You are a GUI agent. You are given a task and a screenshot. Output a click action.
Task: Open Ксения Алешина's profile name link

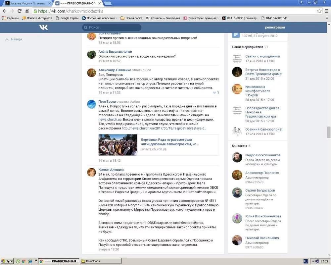tap(111, 170)
